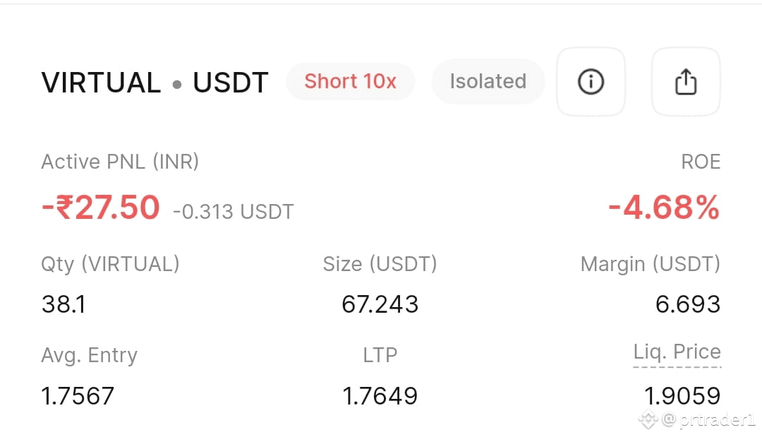Select the -4.68% ROE value
This screenshot has width=762, height=437.
click(664, 207)
